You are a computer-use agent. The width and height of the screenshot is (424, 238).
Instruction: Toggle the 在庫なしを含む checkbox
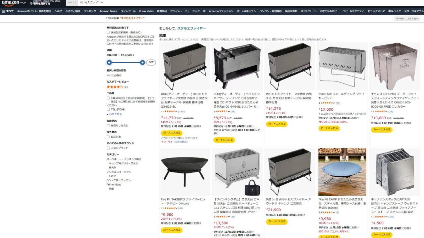tap(108, 126)
